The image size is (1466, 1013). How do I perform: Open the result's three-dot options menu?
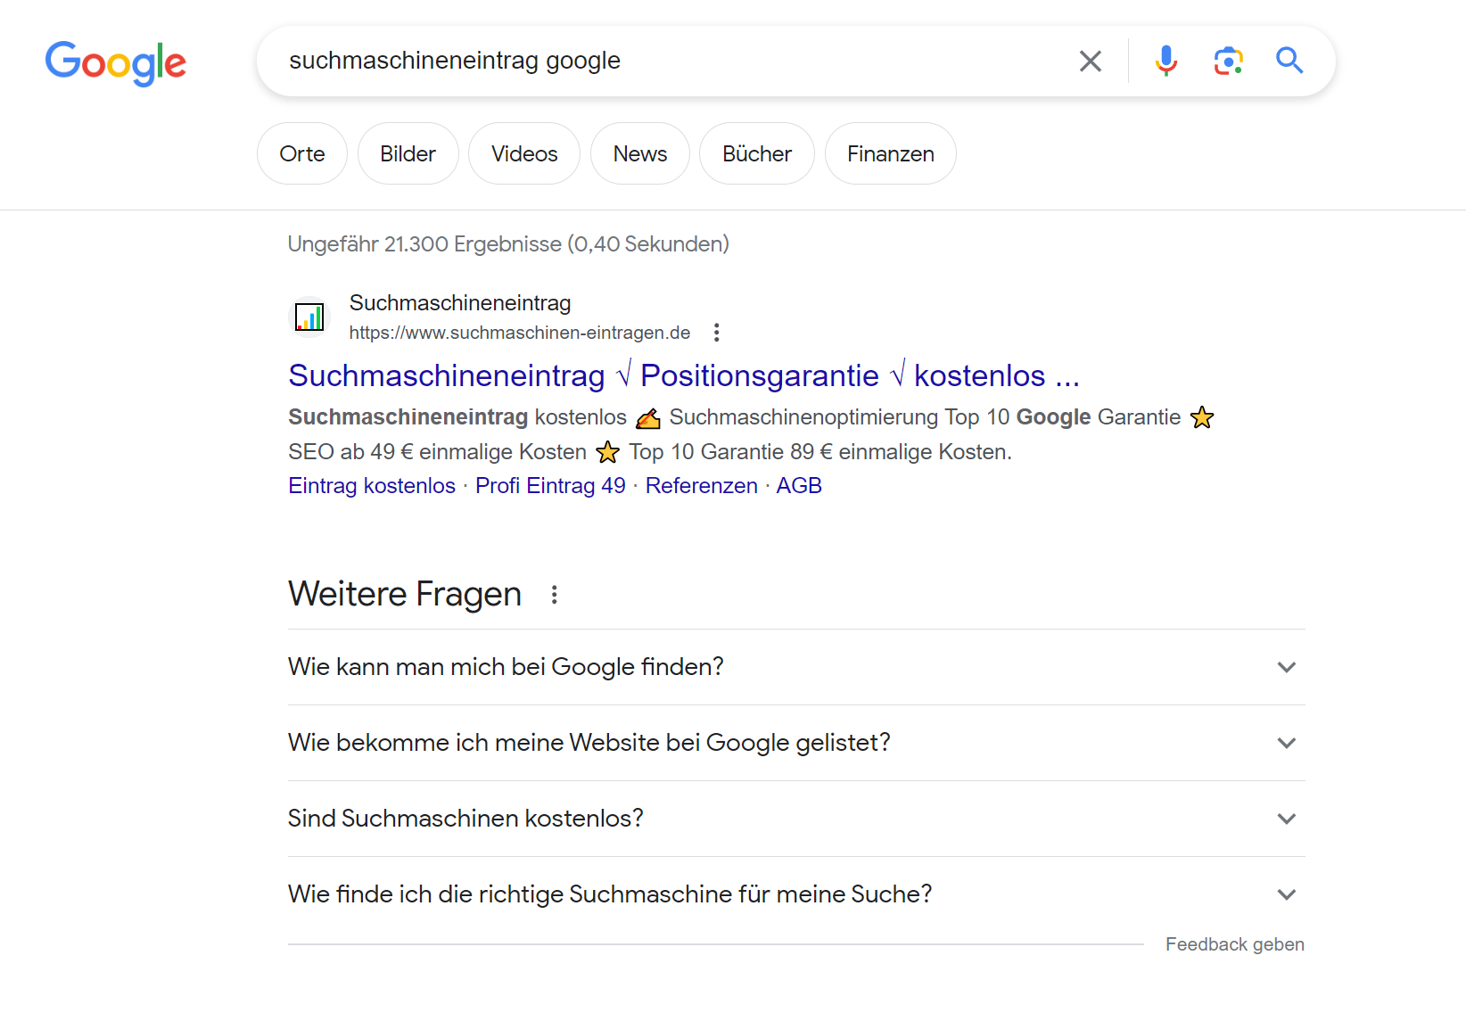[716, 333]
